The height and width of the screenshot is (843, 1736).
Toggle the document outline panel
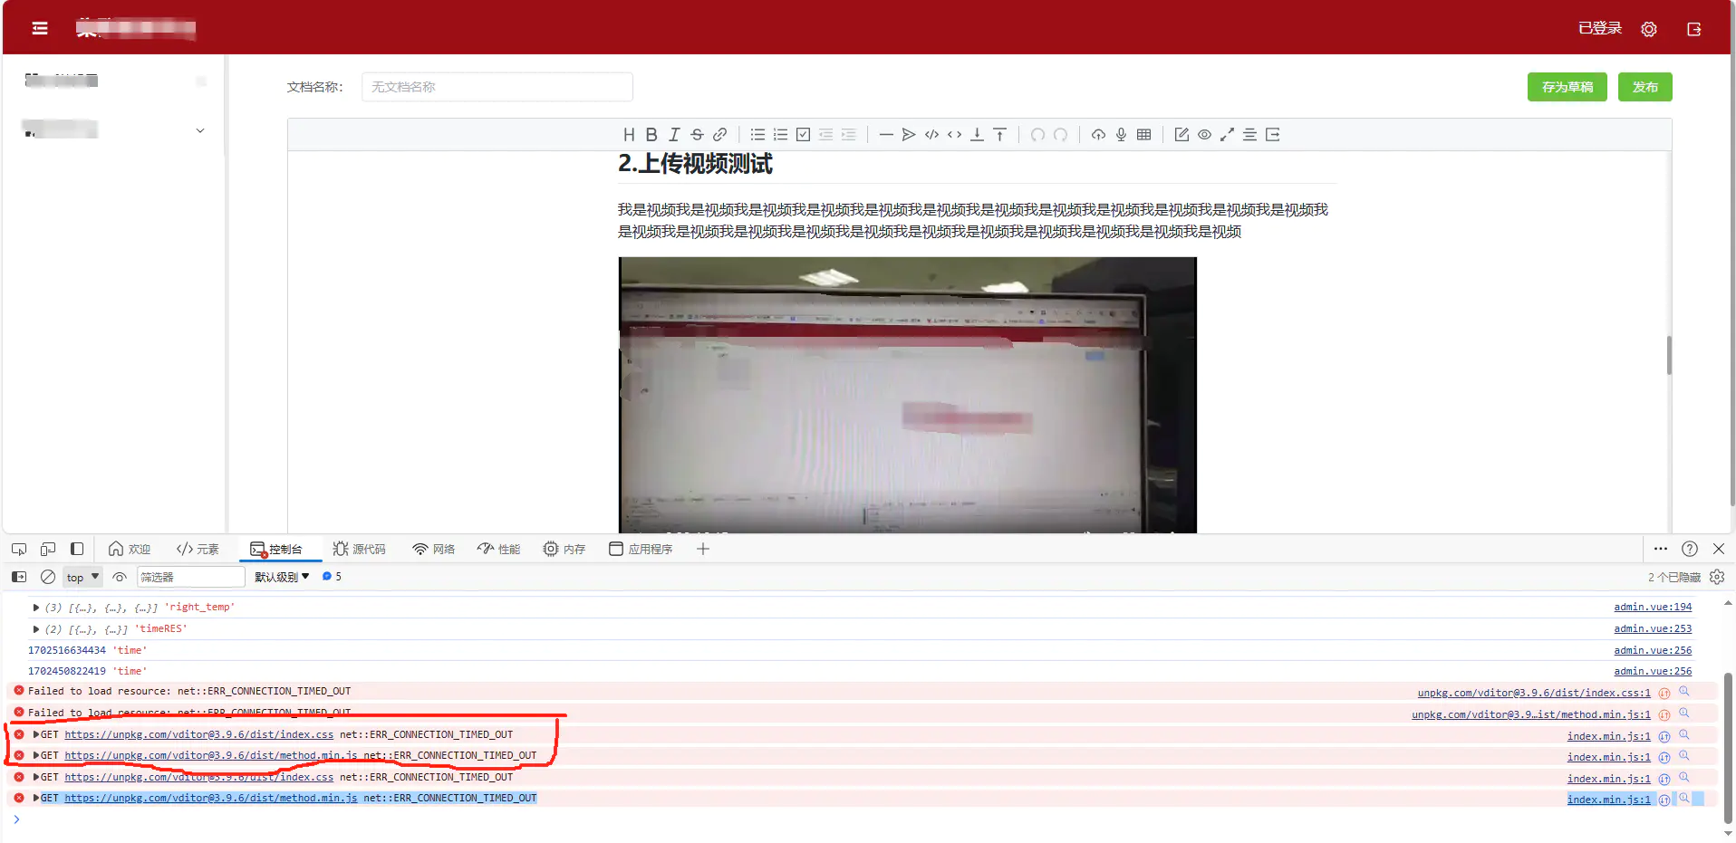tap(1249, 135)
